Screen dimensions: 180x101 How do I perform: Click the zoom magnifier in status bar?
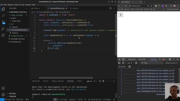(55, 99)
